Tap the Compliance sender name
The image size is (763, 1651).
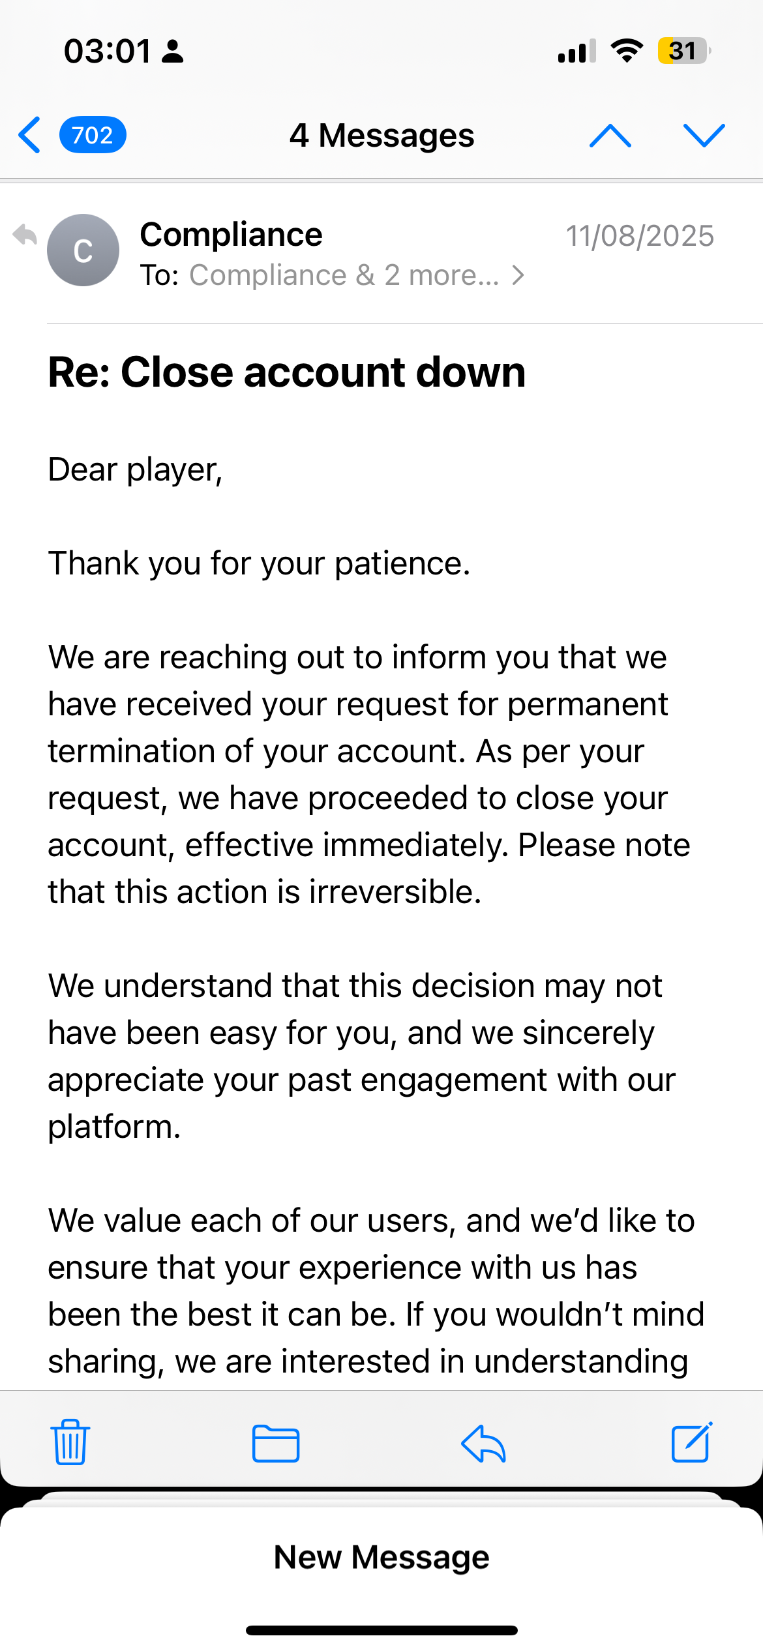231,234
